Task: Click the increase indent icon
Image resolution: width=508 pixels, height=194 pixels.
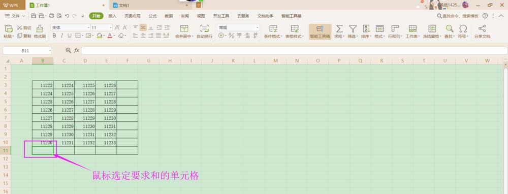Action: (x=167, y=28)
